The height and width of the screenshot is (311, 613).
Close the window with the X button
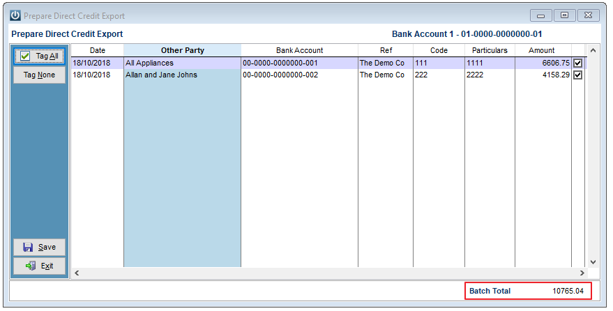tap(588, 15)
